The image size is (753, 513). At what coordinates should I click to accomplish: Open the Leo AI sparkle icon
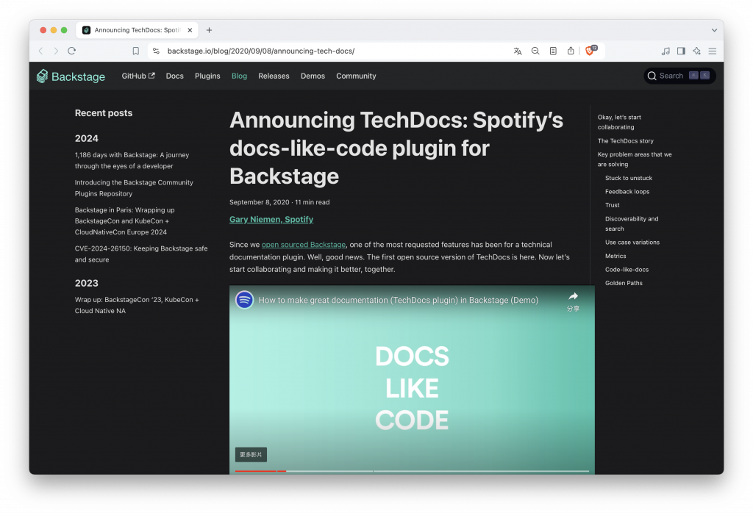tap(697, 51)
